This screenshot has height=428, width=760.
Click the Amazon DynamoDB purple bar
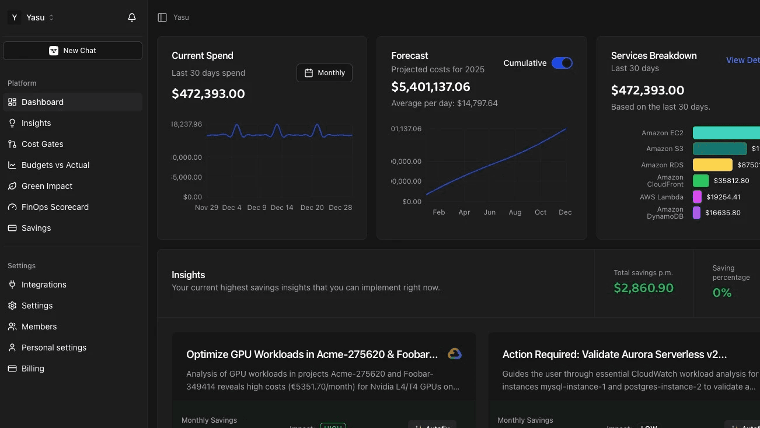pos(696,213)
